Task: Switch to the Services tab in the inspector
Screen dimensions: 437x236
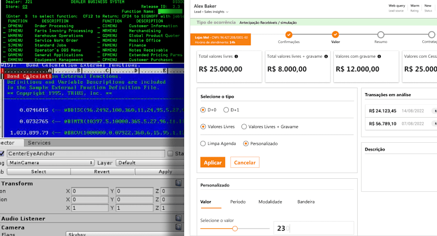Action: point(39,143)
